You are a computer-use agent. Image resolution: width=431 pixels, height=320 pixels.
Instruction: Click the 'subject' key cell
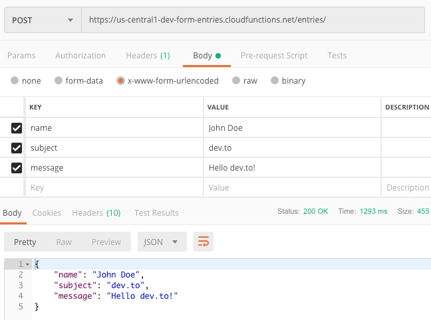tap(114, 148)
